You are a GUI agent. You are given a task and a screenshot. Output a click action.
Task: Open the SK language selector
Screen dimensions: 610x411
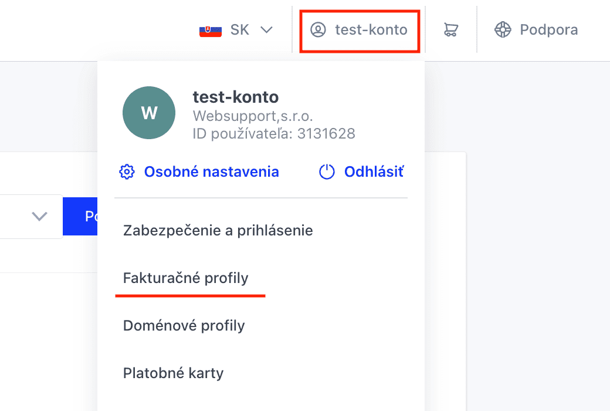(x=236, y=29)
